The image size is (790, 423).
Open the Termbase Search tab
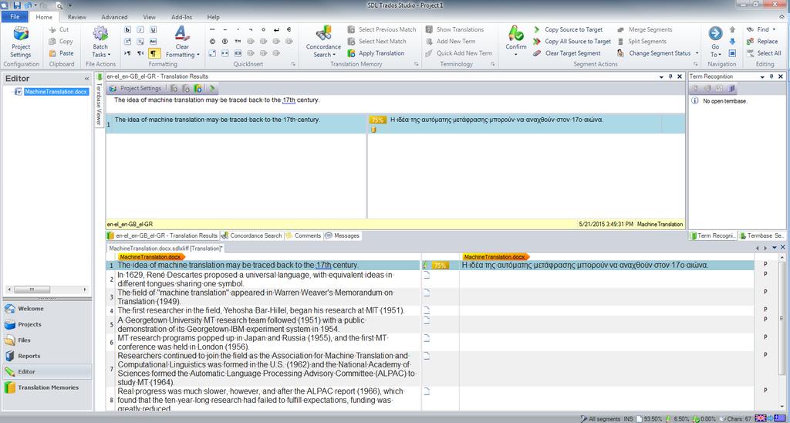click(761, 235)
